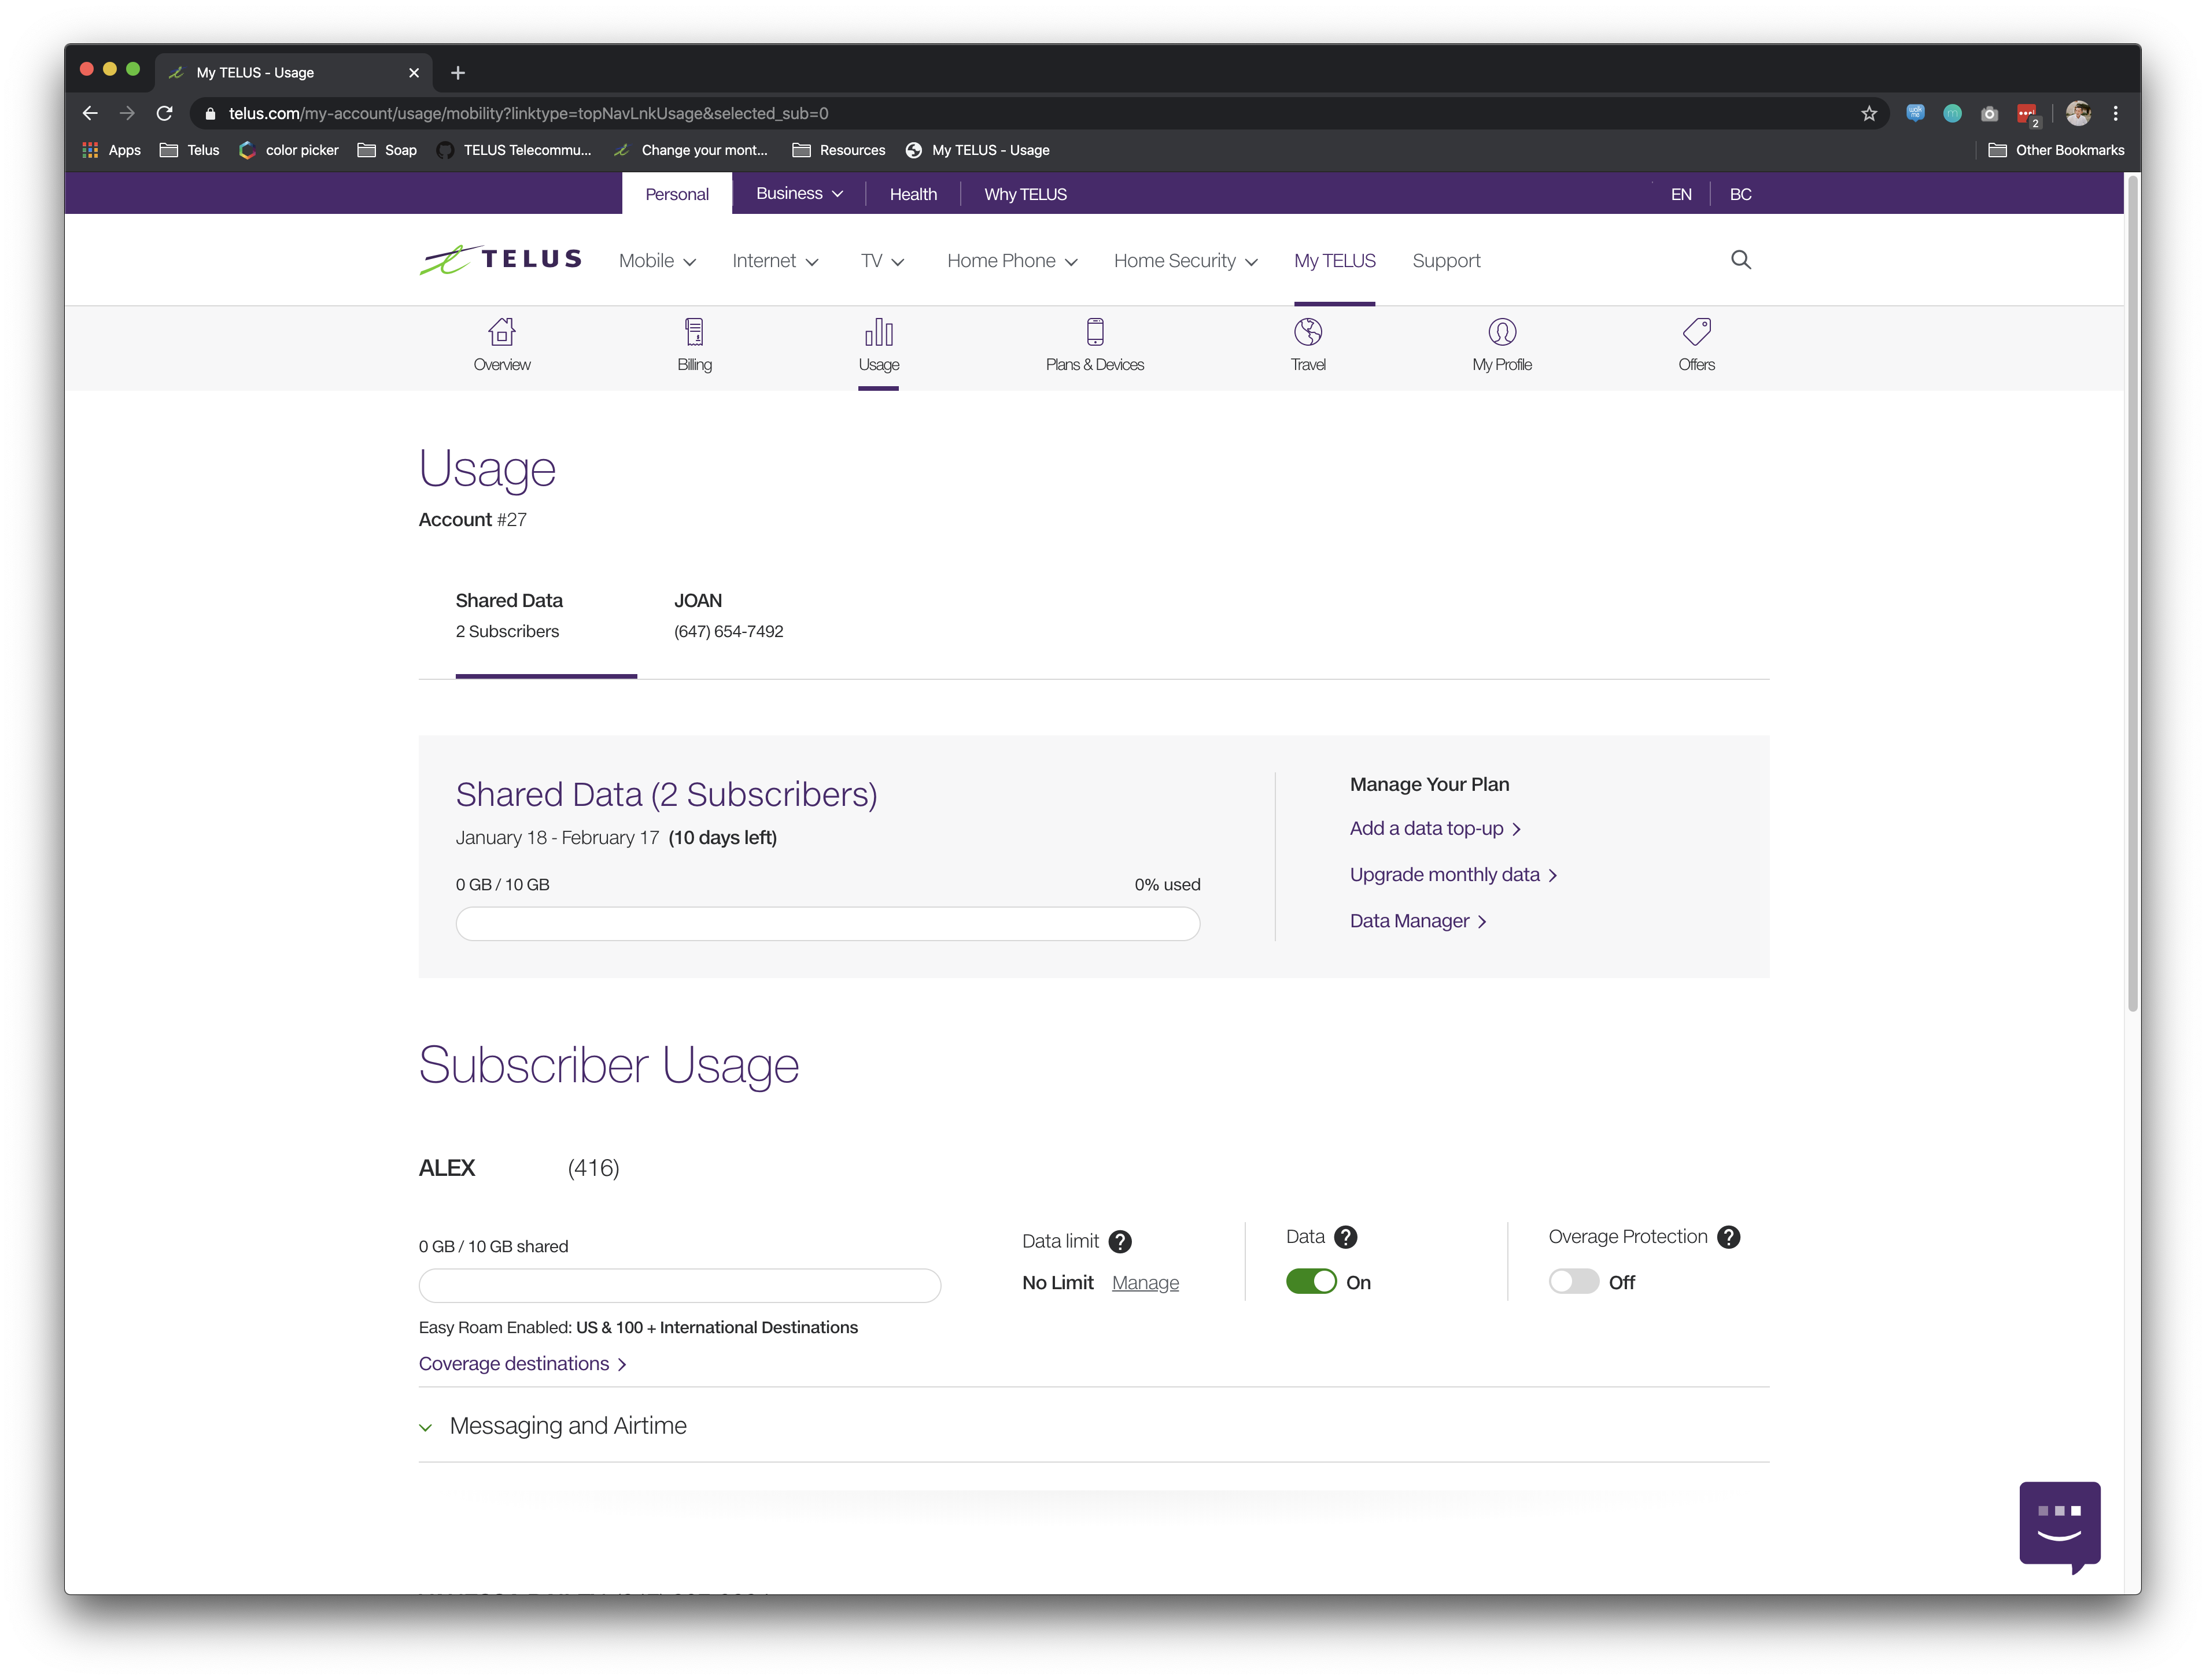
Task: Select the Personal tab
Action: (x=676, y=194)
